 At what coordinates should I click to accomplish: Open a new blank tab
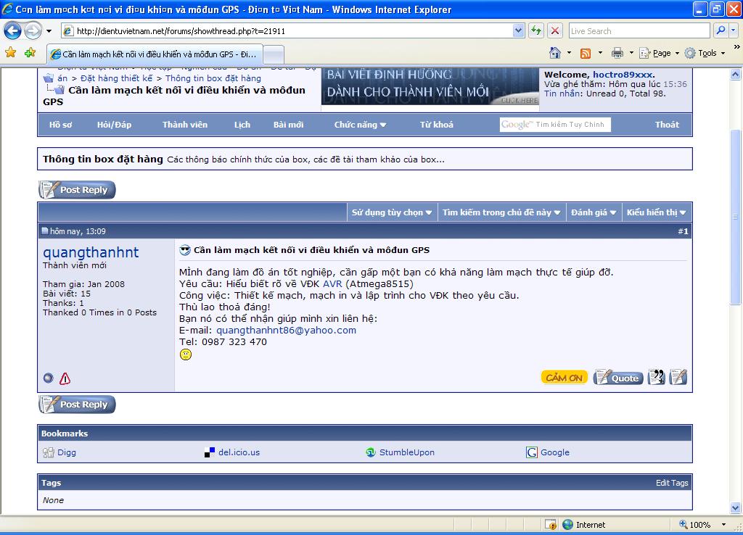(x=274, y=55)
